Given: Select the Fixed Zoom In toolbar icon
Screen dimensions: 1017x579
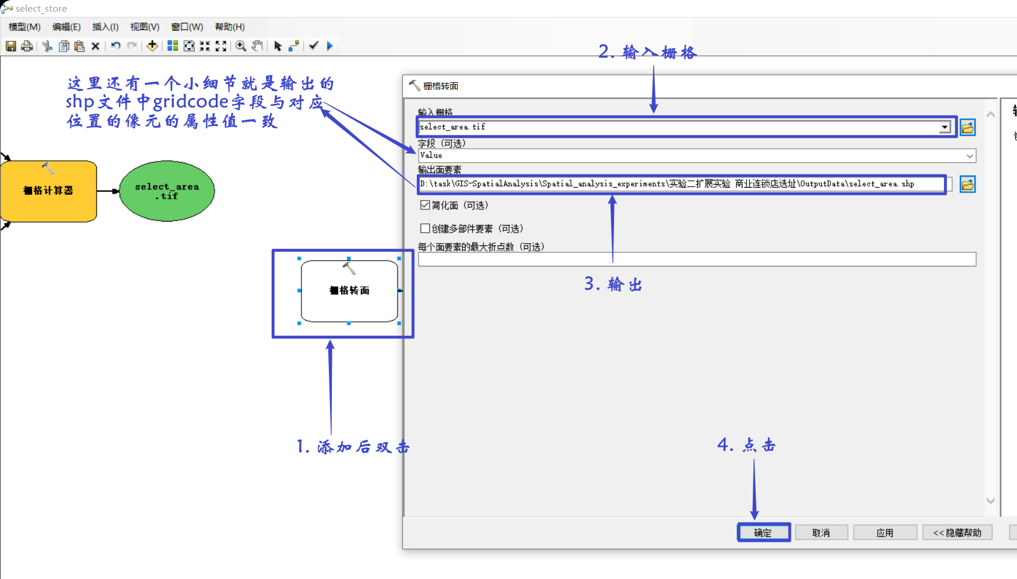Looking at the screenshot, I should pos(205,46).
